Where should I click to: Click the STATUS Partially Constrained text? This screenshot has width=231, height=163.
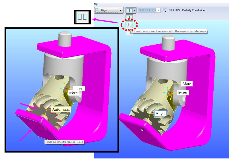187,10
